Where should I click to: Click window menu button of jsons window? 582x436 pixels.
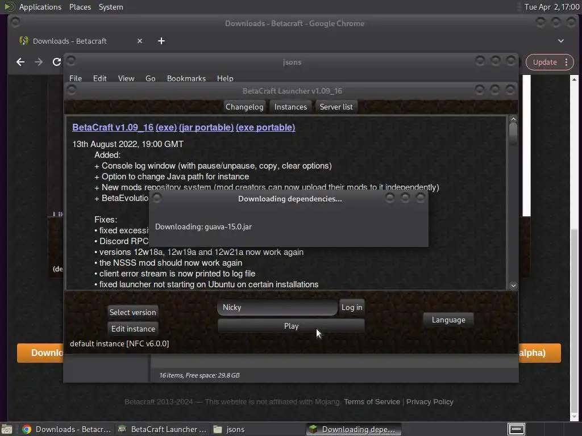(71, 60)
